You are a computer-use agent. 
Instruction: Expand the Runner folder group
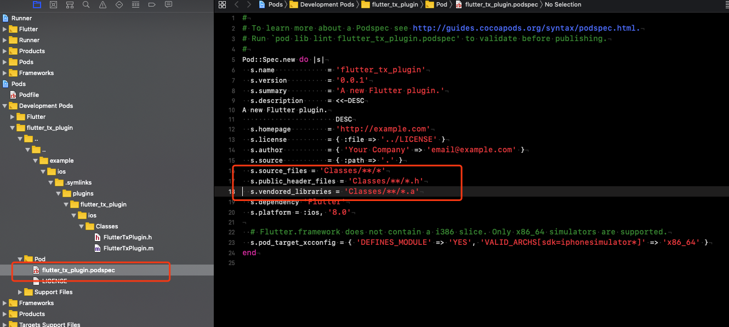5,40
